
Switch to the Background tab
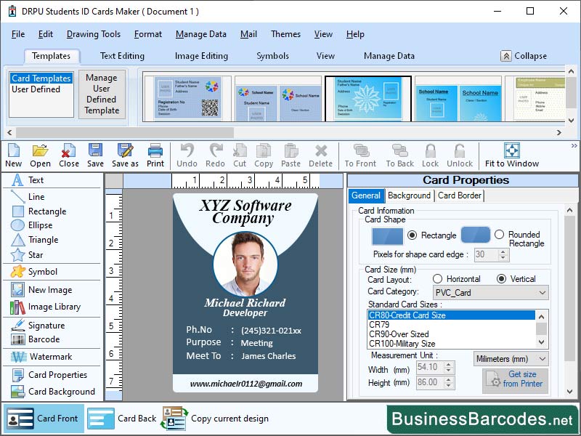409,195
